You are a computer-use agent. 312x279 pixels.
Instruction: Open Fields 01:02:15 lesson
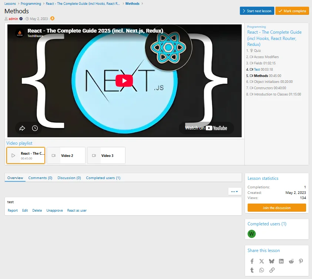(265, 63)
